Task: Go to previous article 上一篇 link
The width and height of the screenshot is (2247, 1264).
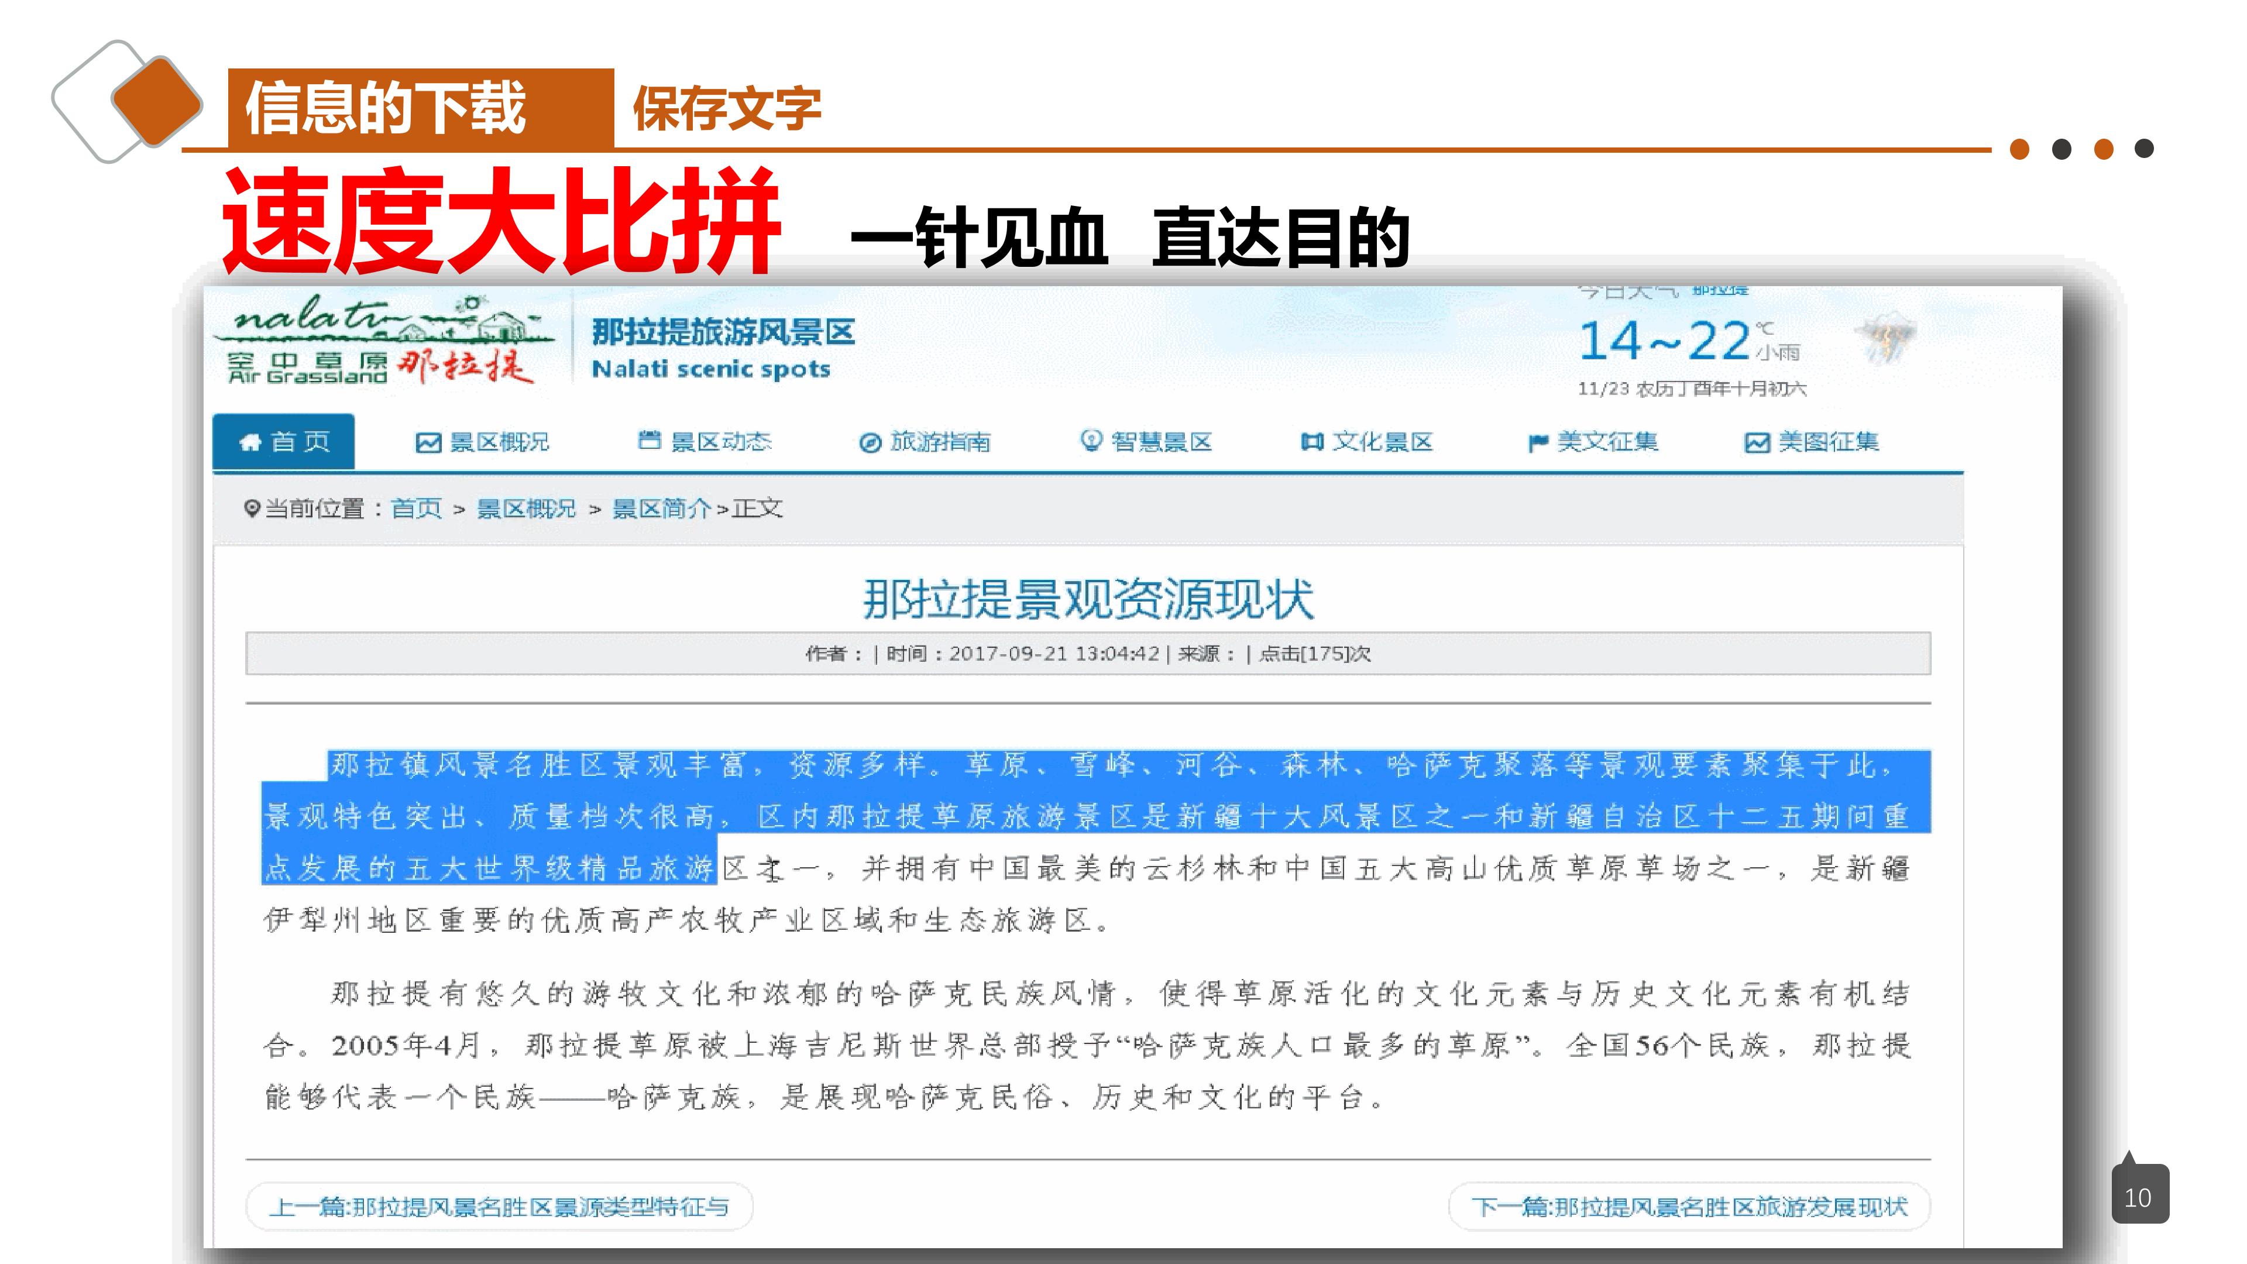Action: [x=499, y=1207]
